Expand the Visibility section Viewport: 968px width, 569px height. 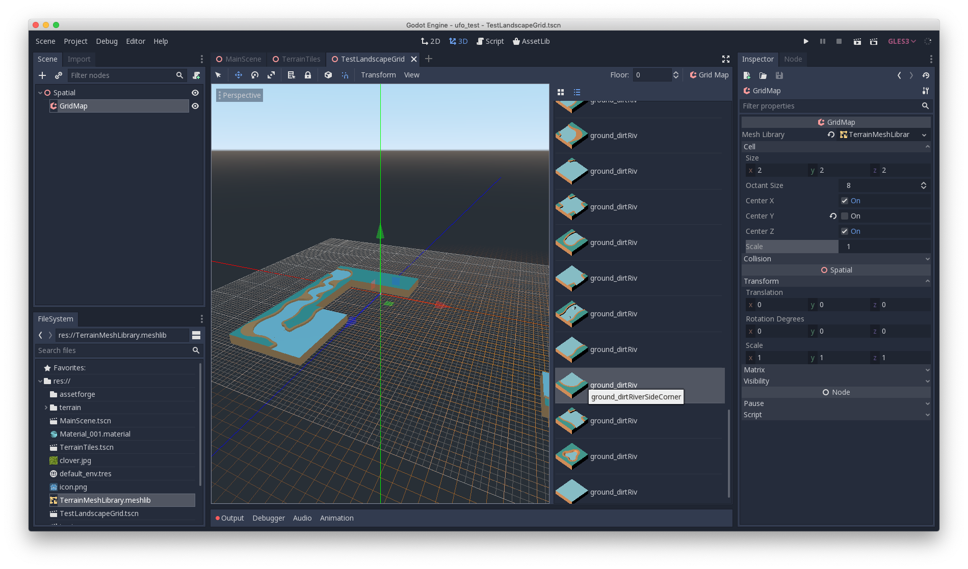coord(836,381)
